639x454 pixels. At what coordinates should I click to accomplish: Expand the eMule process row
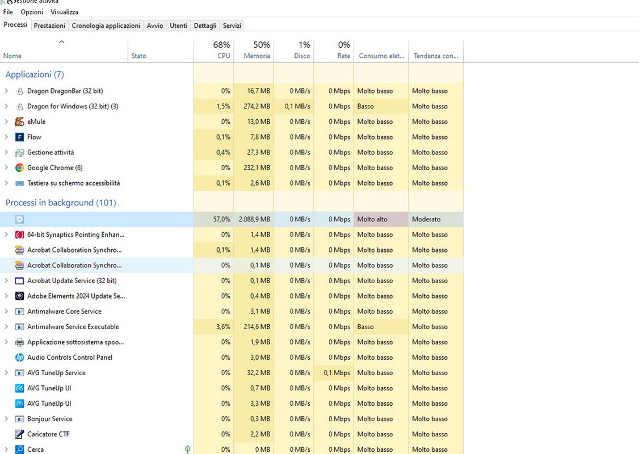[6, 121]
